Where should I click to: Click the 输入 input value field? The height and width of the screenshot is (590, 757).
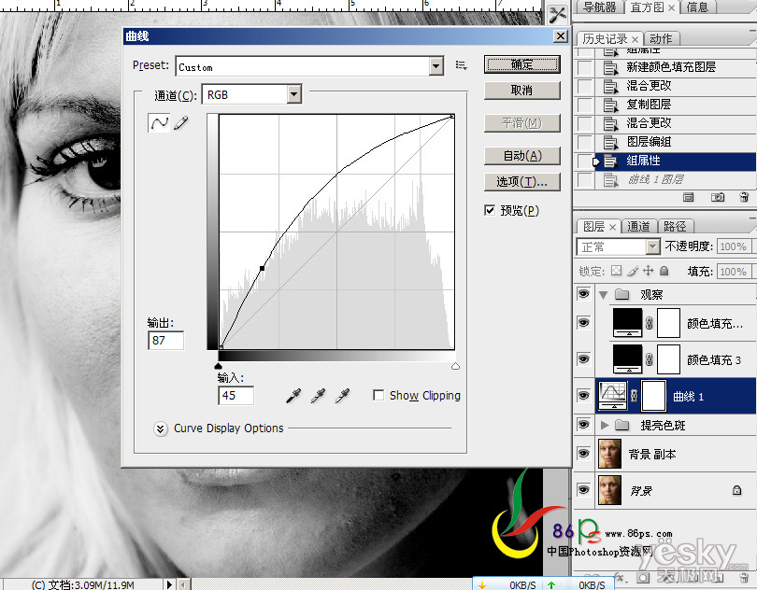pyautogui.click(x=236, y=396)
